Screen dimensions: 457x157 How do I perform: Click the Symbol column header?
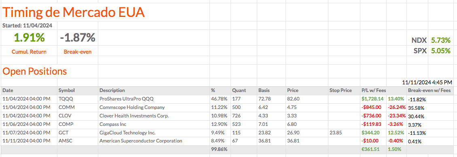tap(78, 90)
